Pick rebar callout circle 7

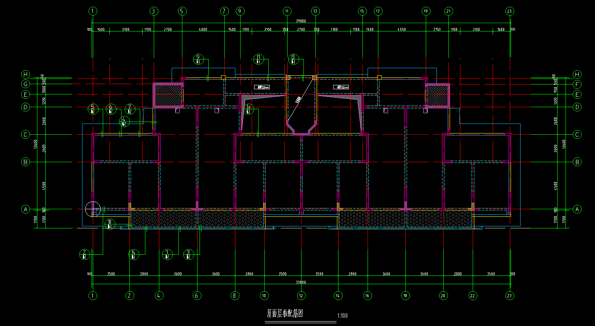129,109
